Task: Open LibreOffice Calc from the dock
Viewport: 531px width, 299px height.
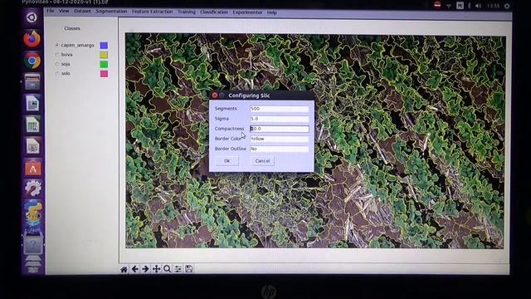Action: click(32, 125)
